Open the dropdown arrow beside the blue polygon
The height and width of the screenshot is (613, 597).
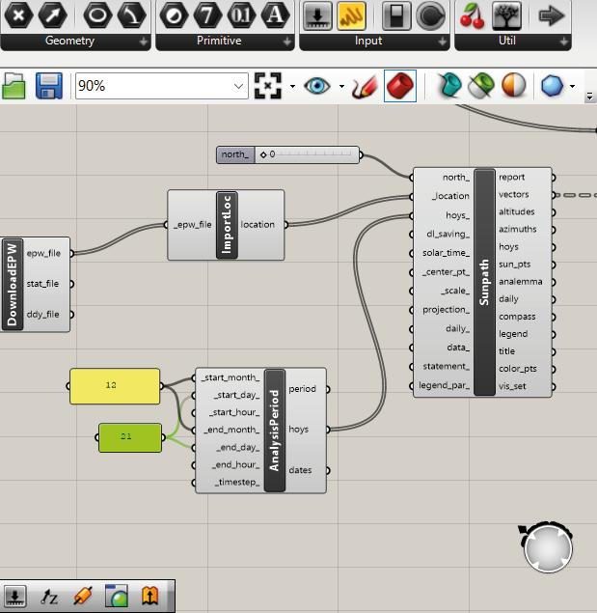click(572, 86)
